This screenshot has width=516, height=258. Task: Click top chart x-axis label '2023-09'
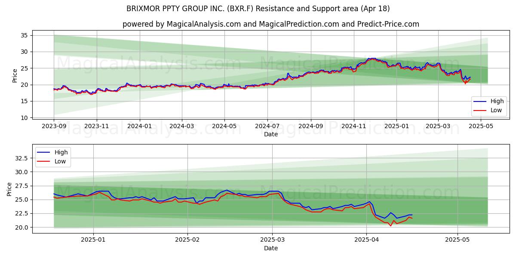coord(54,126)
